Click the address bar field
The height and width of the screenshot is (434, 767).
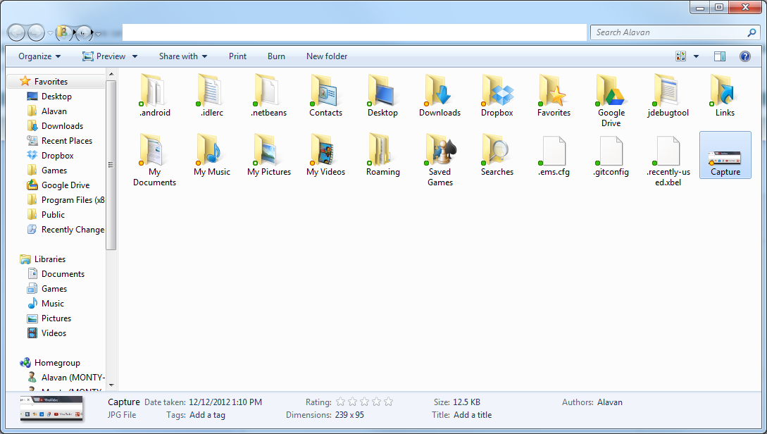click(354, 32)
